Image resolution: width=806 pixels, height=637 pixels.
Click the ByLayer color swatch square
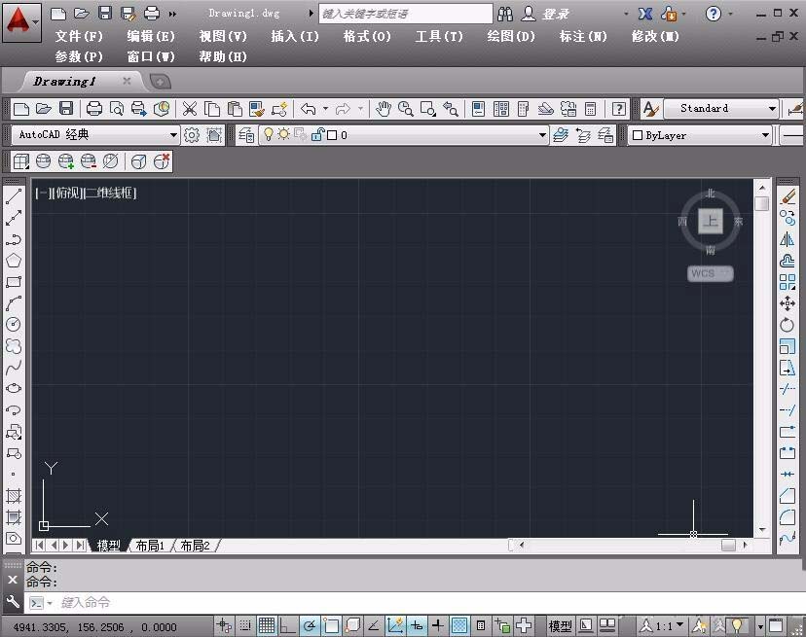click(x=638, y=135)
